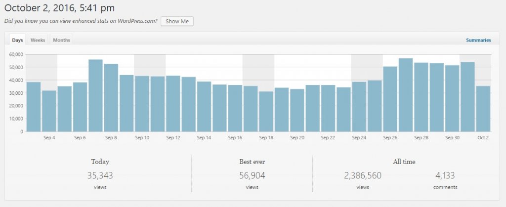Select the bar above the Sep 22 label

click(x=328, y=108)
